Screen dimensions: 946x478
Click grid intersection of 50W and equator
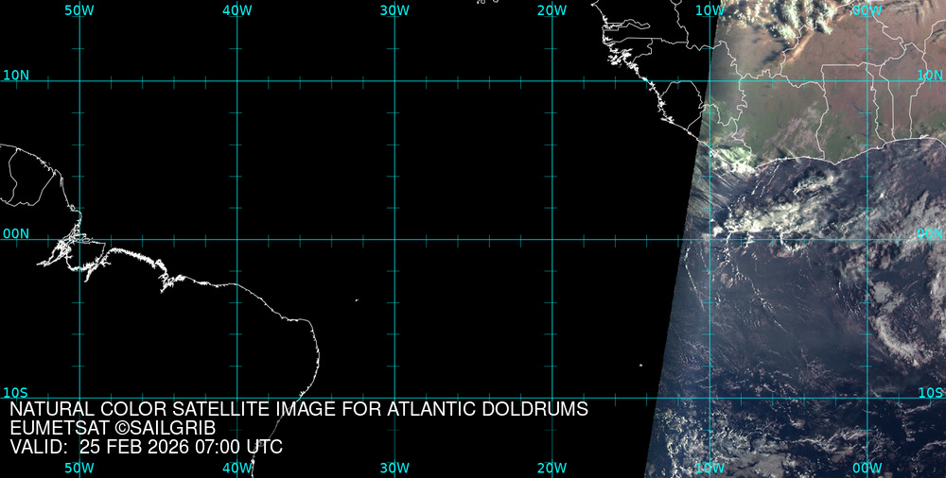pyautogui.click(x=79, y=239)
